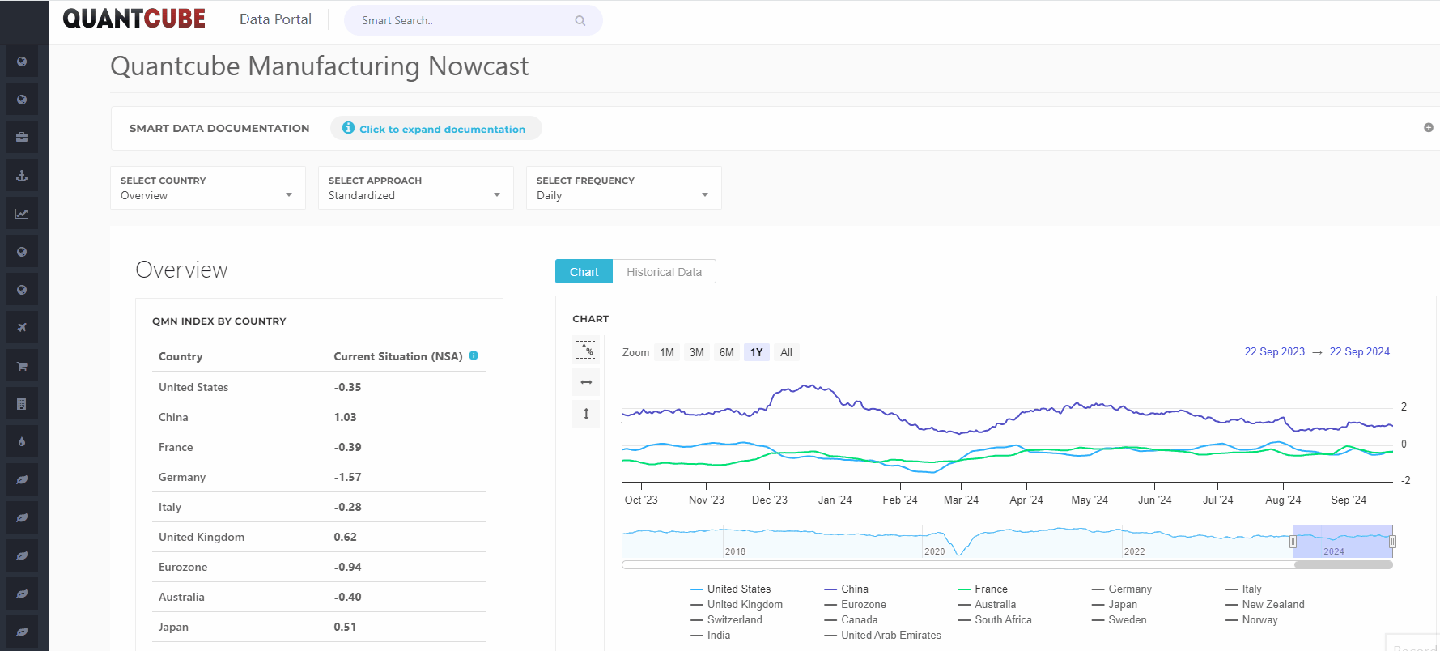Click the right handle of chart navigator
Screen dimensions: 1440x651
(1392, 542)
